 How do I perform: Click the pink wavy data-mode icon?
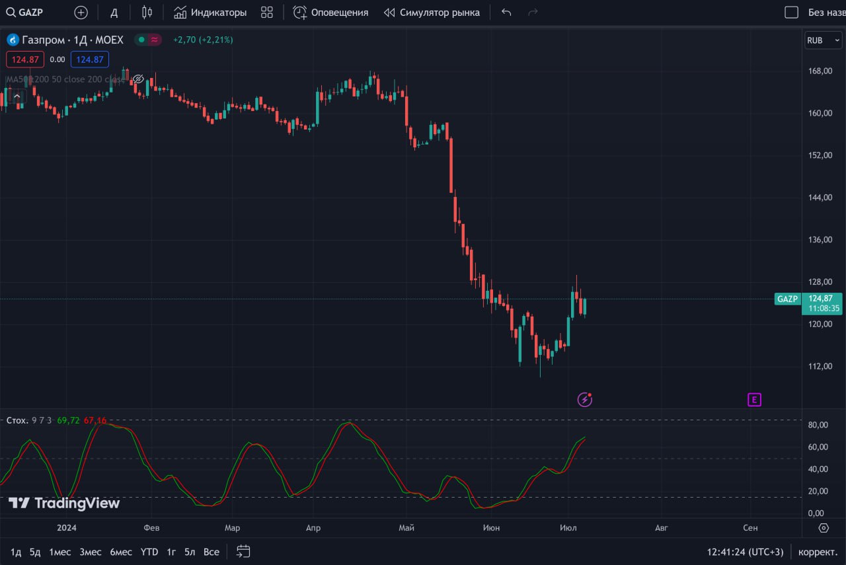coord(155,40)
